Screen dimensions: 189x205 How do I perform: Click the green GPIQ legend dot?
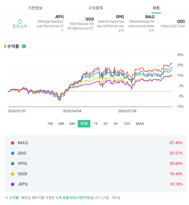click(13, 164)
